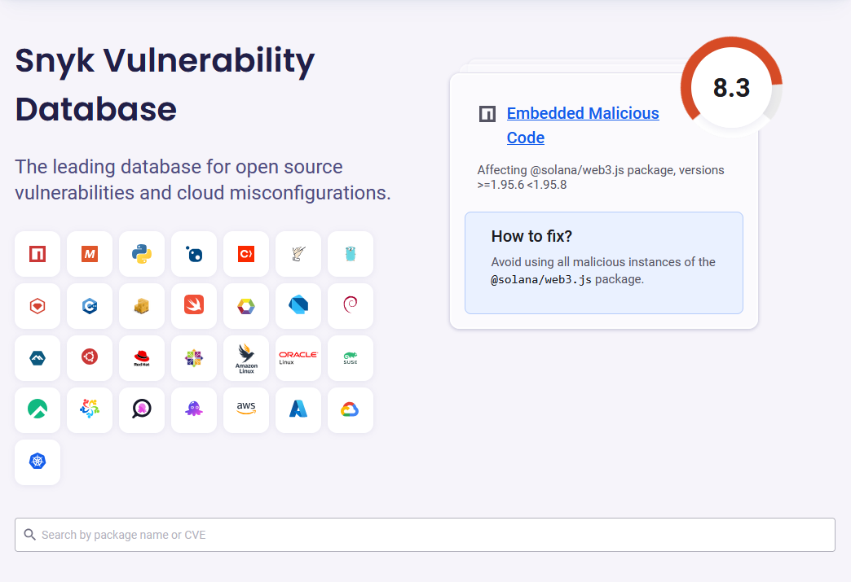Select the C/C++ ecosystem tile
The width and height of the screenshot is (851, 582).
(x=90, y=305)
